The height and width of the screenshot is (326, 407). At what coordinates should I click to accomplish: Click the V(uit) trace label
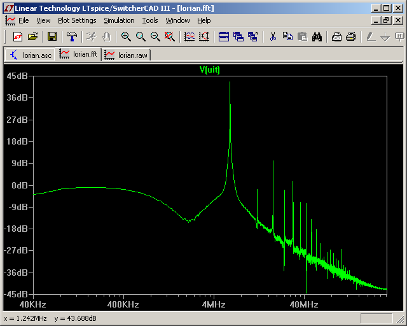coord(210,69)
